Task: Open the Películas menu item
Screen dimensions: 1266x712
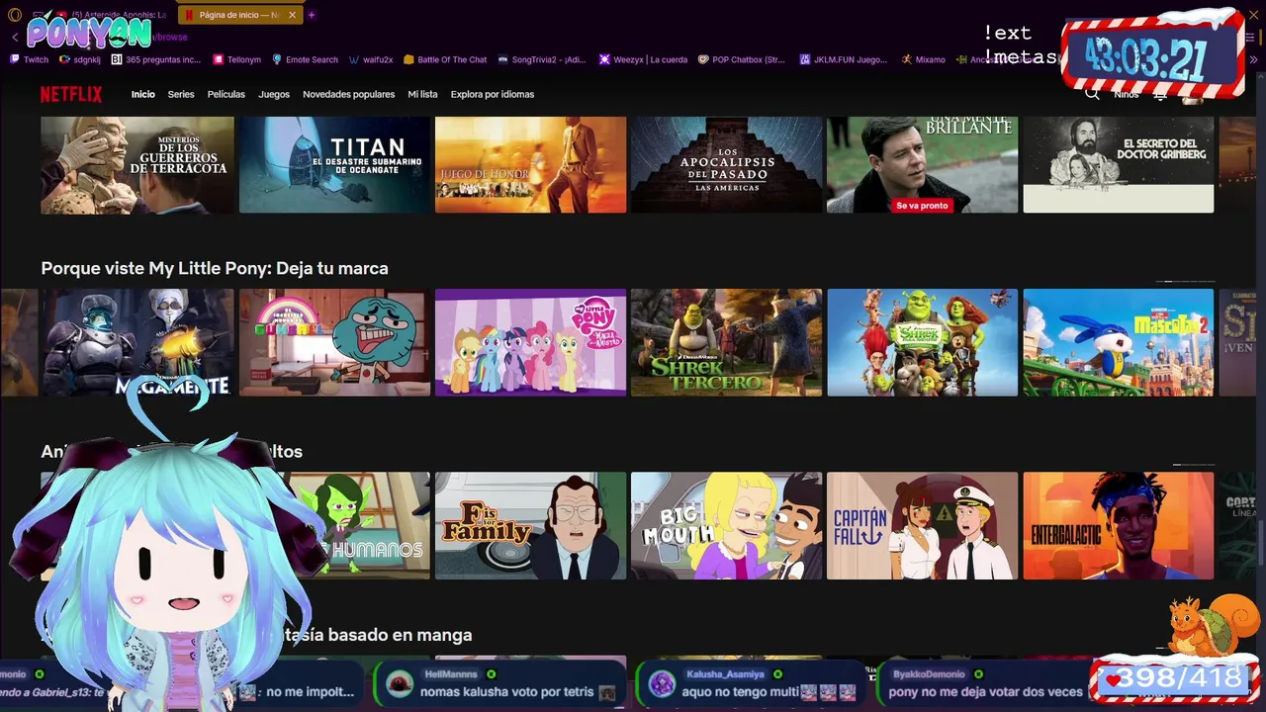Action: [226, 94]
